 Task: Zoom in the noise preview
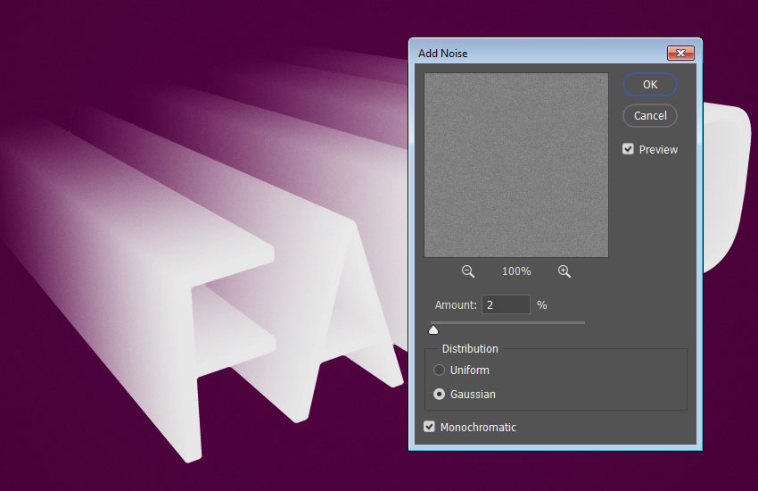(564, 271)
